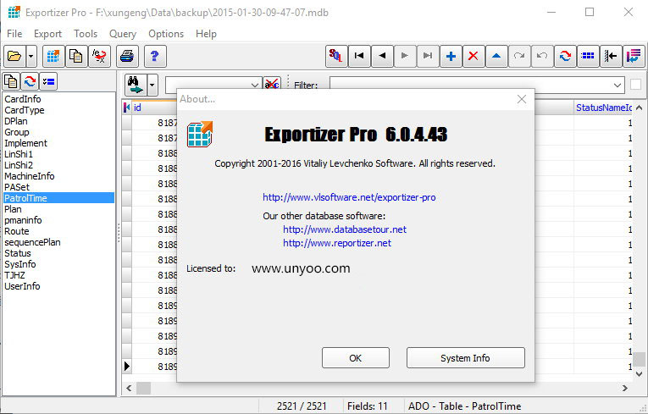
Task: Click the find-and-replace toolbar icon with red arrows
Action: [x=100, y=56]
